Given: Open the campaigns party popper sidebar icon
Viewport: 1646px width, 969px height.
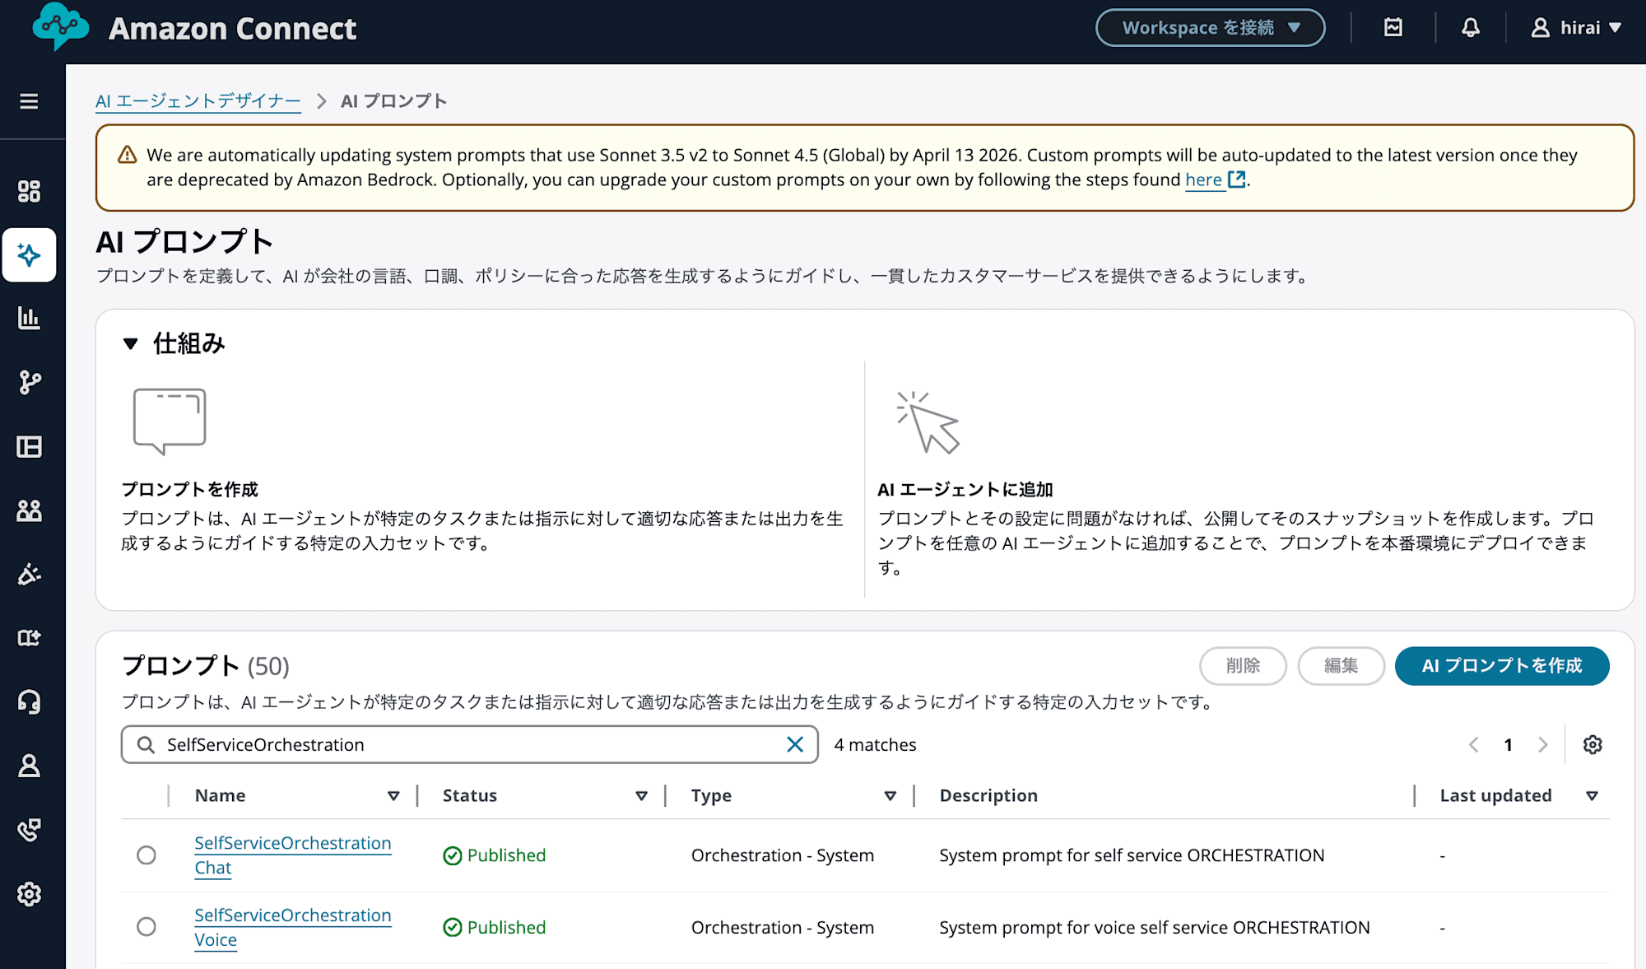Looking at the screenshot, I should click(x=29, y=574).
